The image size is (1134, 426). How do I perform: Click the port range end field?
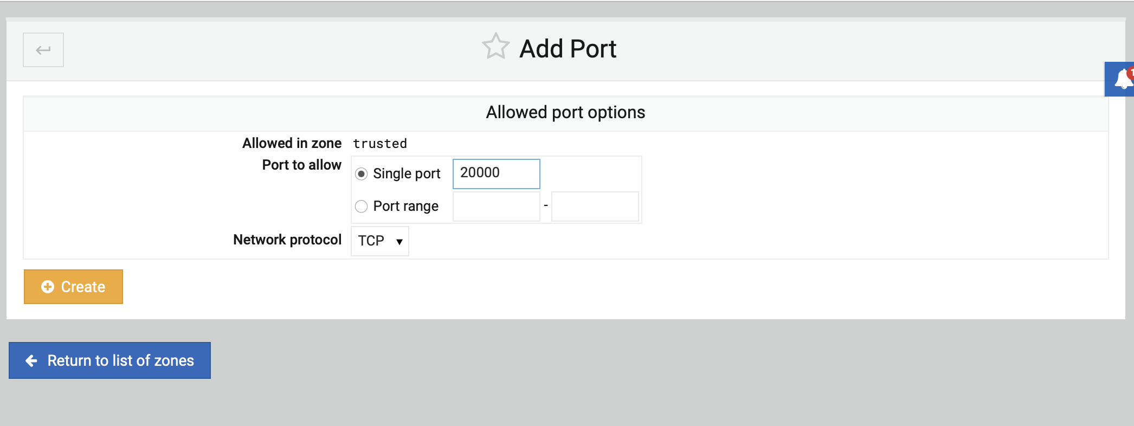click(x=595, y=206)
